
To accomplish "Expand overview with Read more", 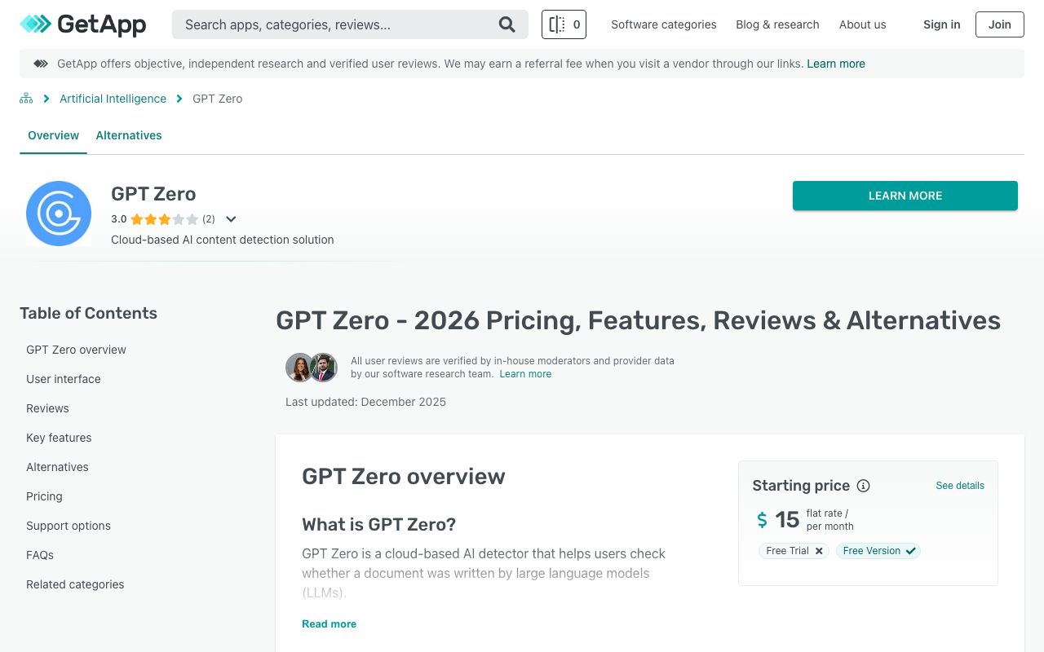I will 329,624.
